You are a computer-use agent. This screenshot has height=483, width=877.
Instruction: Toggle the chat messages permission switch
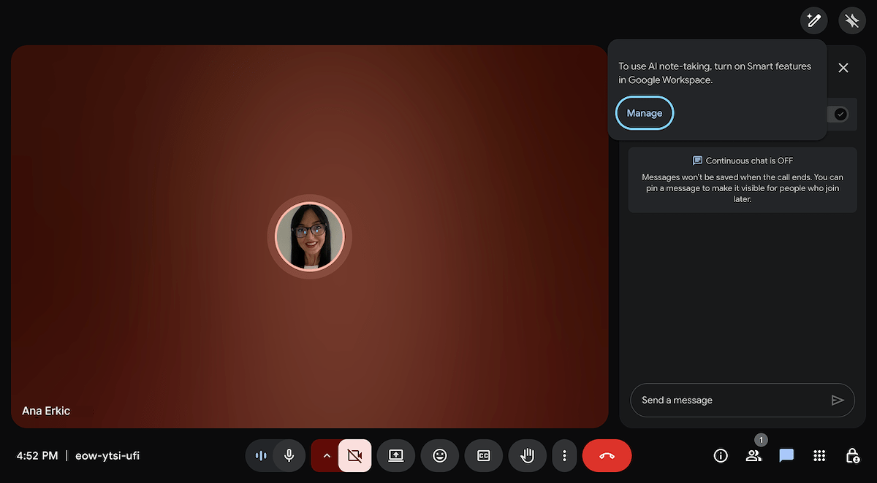tap(840, 114)
